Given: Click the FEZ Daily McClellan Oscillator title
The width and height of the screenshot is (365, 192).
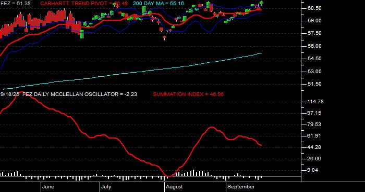Looking at the screenshot, I should click(x=80, y=94).
